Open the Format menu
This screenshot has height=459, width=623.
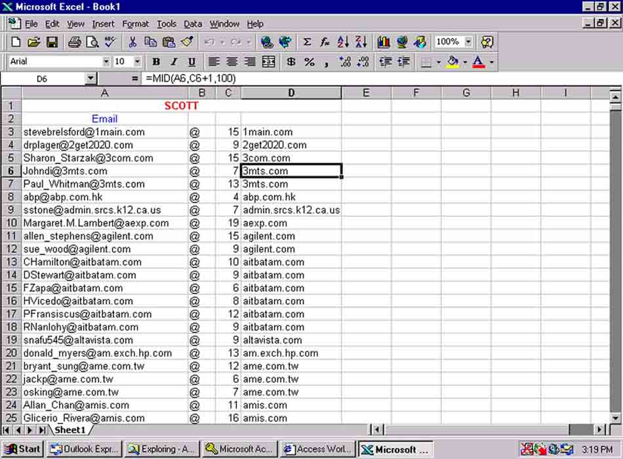click(136, 24)
